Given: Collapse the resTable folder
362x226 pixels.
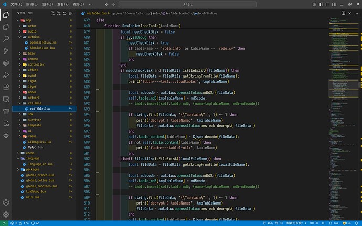Looking at the screenshot, I should pyautogui.click(x=20, y=103).
